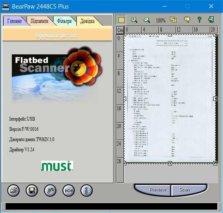Screen dimensions: 223x213
Task: Click the Cm ruler units box
Action: 120,30
